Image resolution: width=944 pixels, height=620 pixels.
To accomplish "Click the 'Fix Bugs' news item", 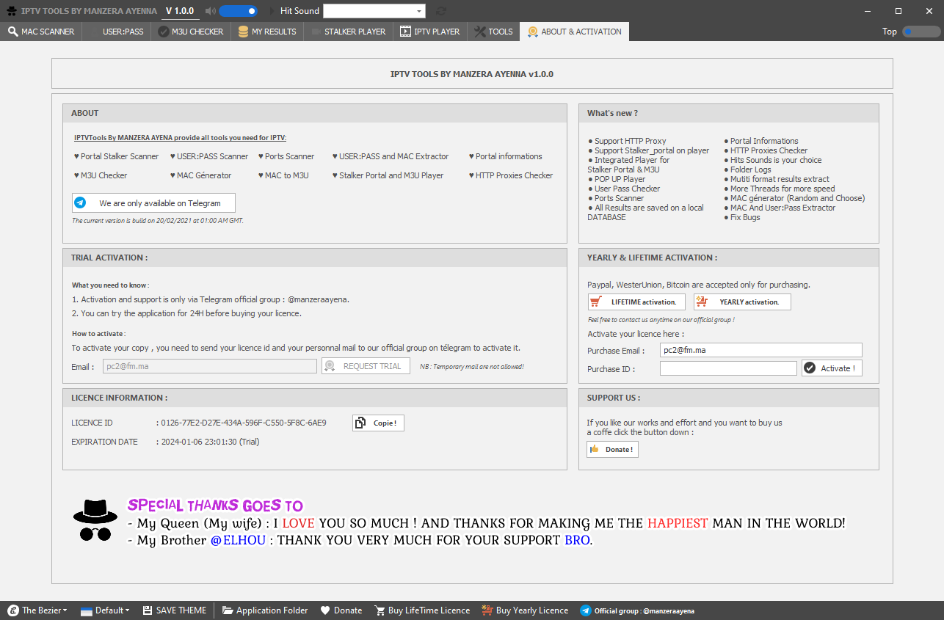I will [742, 217].
